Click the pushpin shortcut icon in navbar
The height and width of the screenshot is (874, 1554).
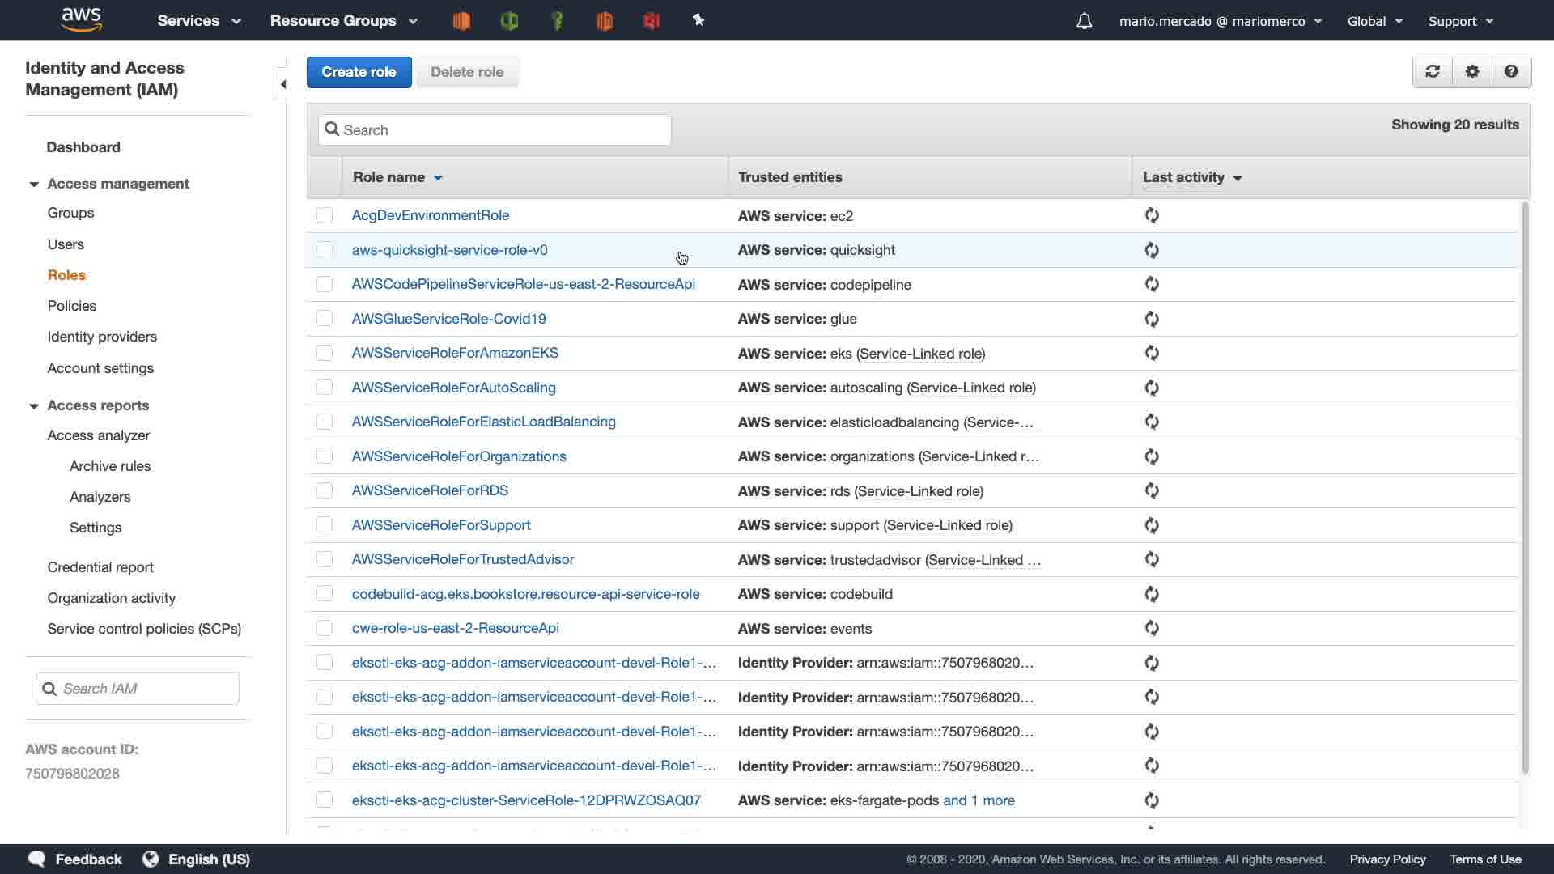pyautogui.click(x=698, y=20)
